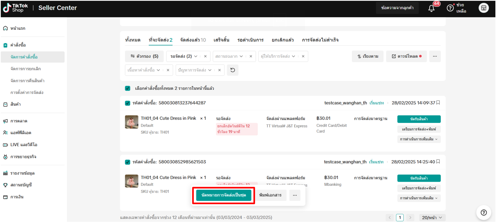Viewport: 497px width, 223px height.
Task: Clear the ผู้ให้บริการจัดส่ง filter with X
Action: (303, 56)
